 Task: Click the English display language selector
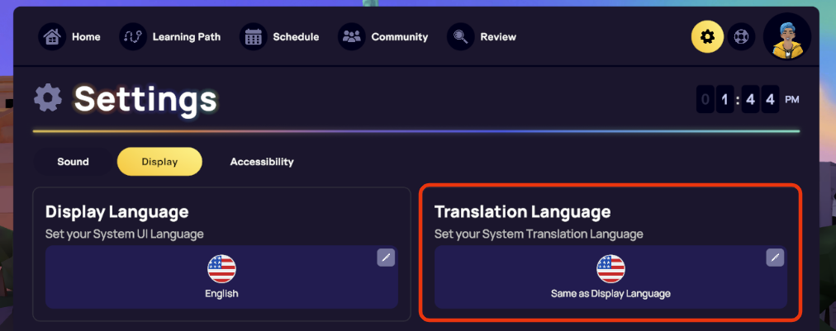click(221, 277)
